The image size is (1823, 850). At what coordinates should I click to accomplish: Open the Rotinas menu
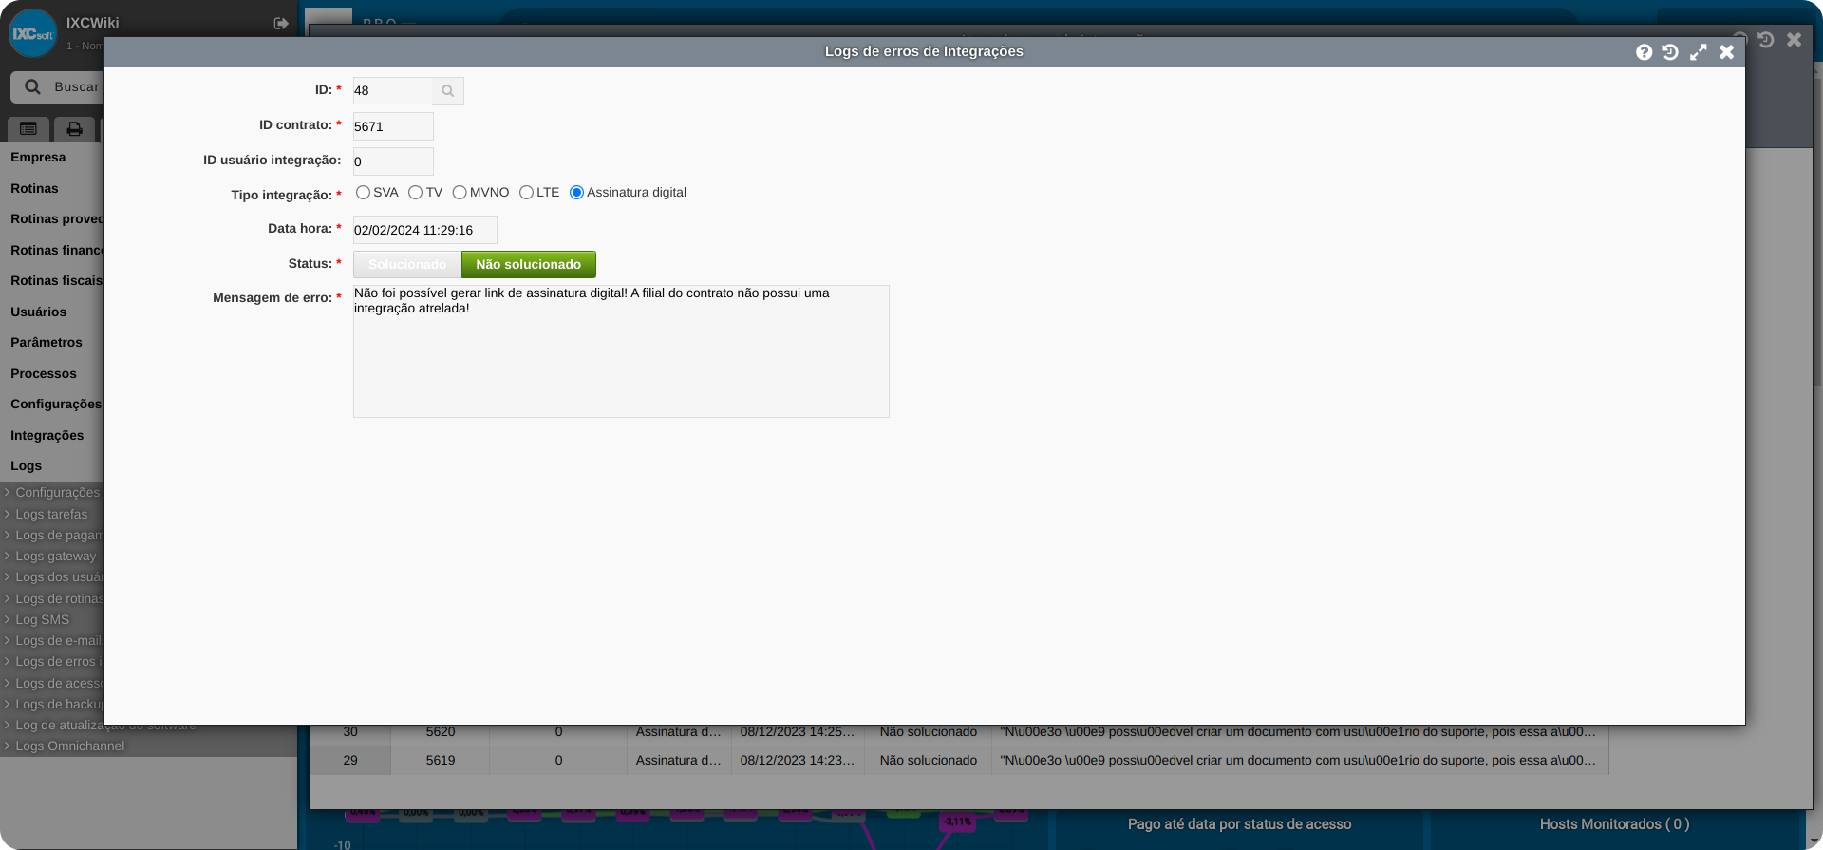point(34,189)
